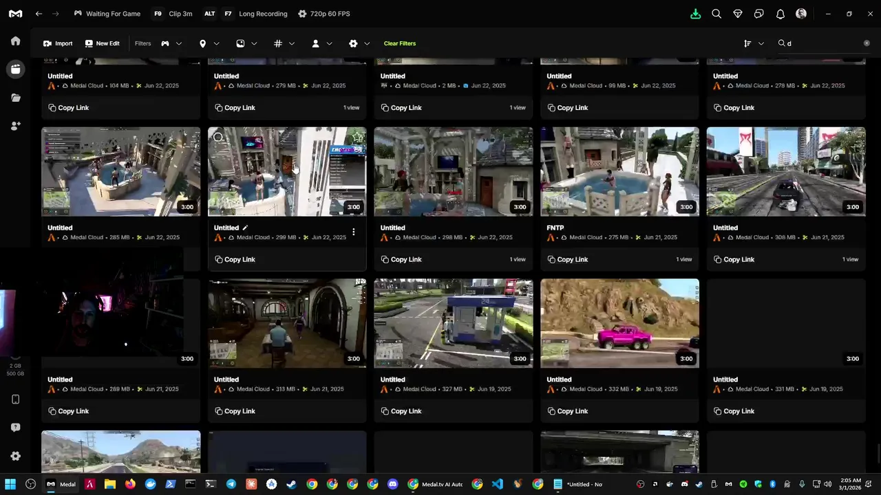Open the chat messages icon
This screenshot has height=495, width=881.
[759, 14]
